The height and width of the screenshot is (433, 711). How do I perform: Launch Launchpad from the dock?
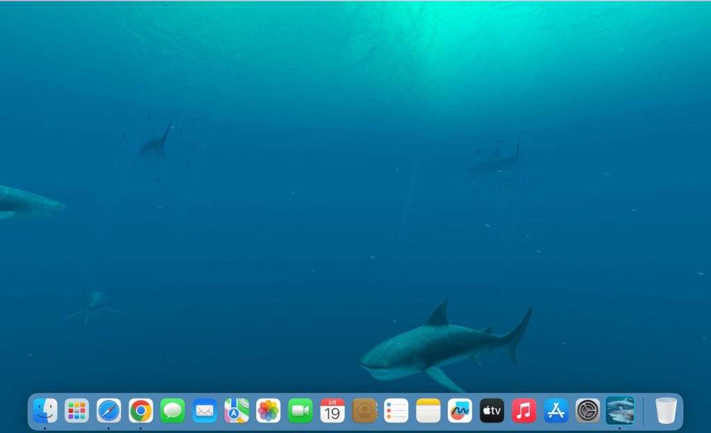(77, 411)
